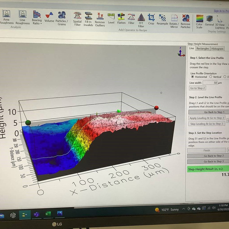Open General display settings
Viewport: 229px width, 229px height.
(x=209, y=21)
